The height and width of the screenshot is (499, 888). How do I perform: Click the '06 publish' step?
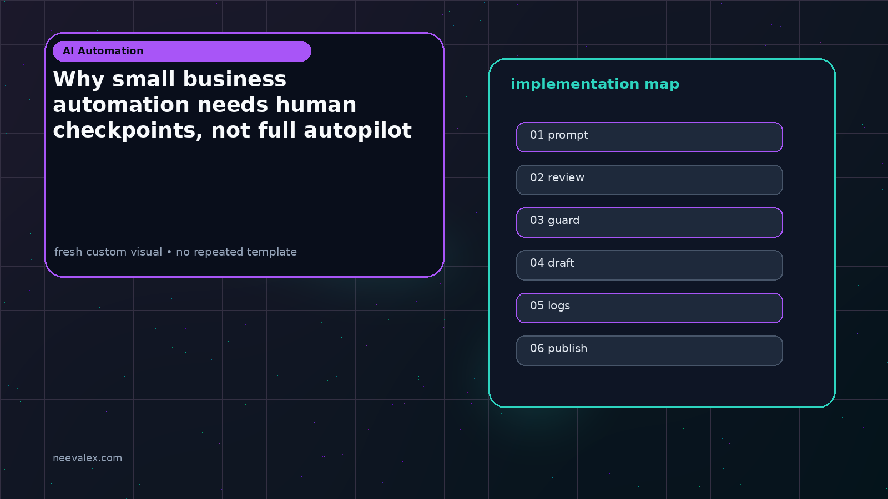(x=649, y=350)
